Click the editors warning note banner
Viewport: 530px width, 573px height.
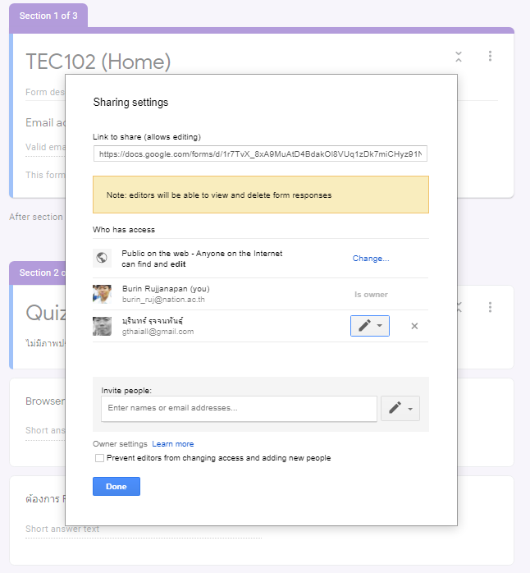click(x=260, y=195)
